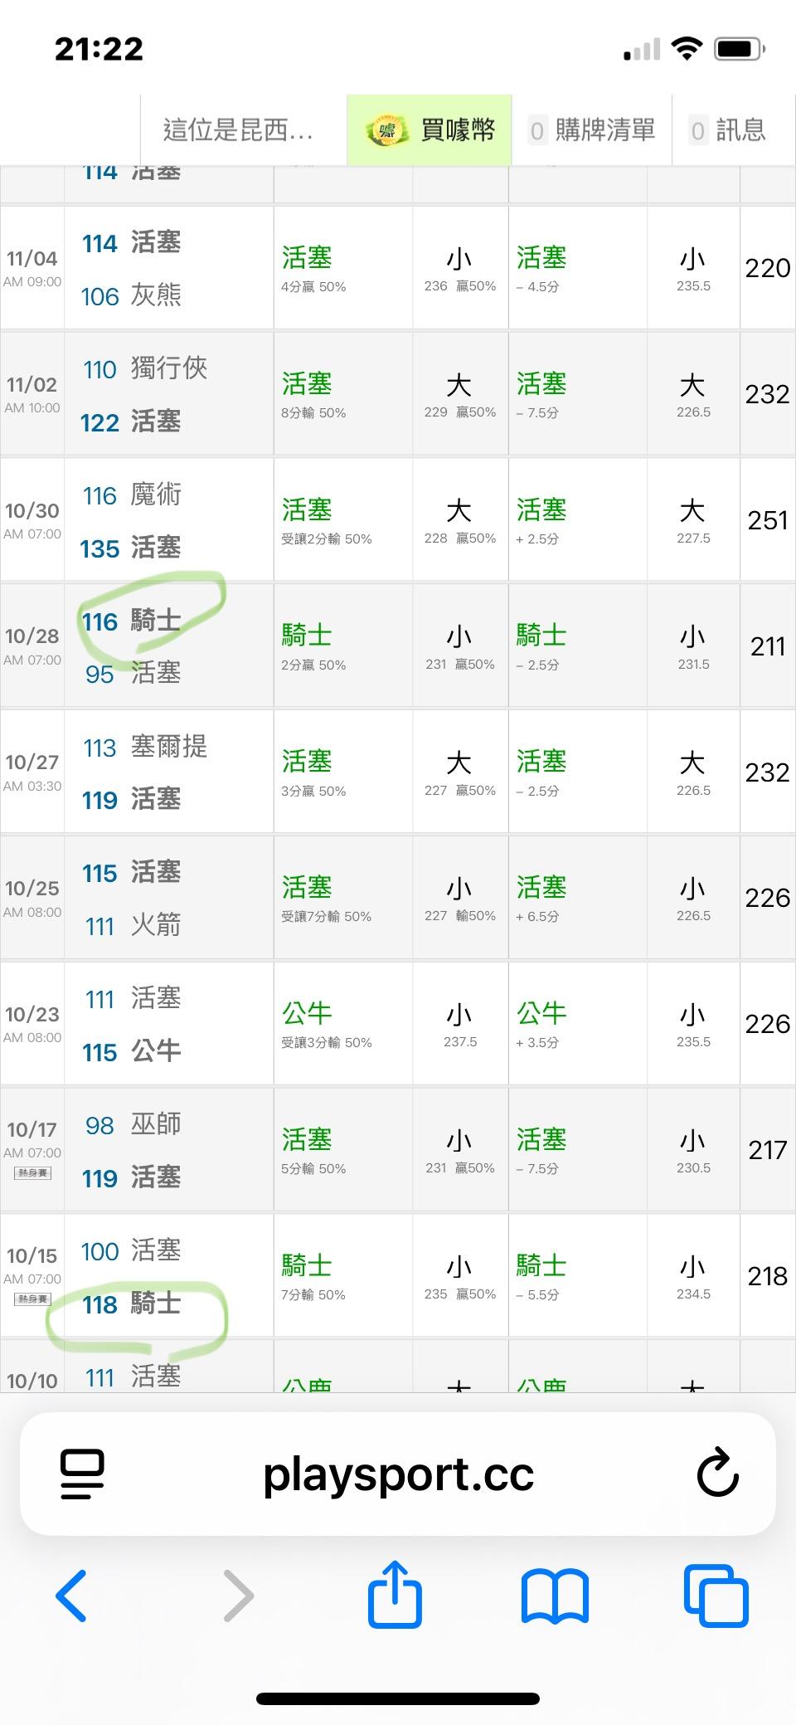Tap the playsport.cc address field
Viewport: 796px width, 1725px height.
pyautogui.click(x=398, y=1474)
